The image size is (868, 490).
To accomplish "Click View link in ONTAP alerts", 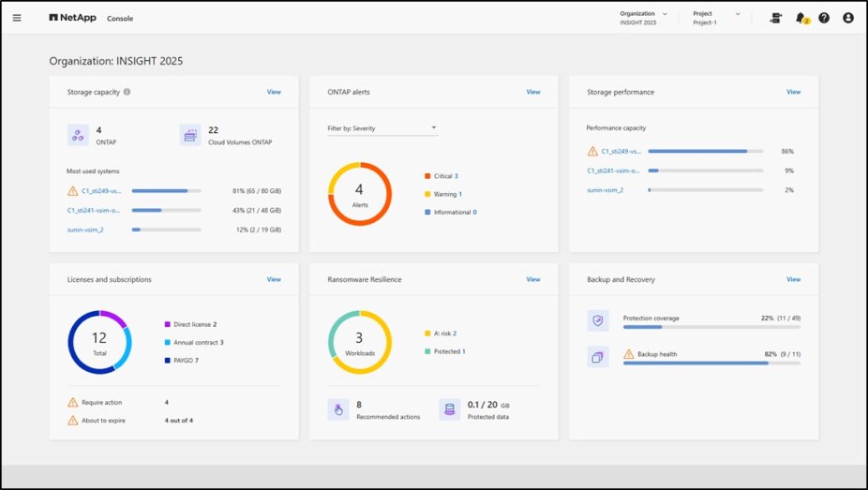I will (x=533, y=92).
